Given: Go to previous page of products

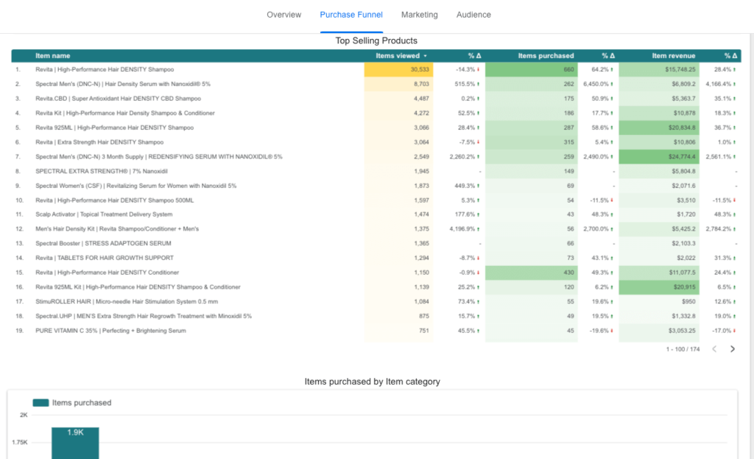Looking at the screenshot, I should 714,348.
